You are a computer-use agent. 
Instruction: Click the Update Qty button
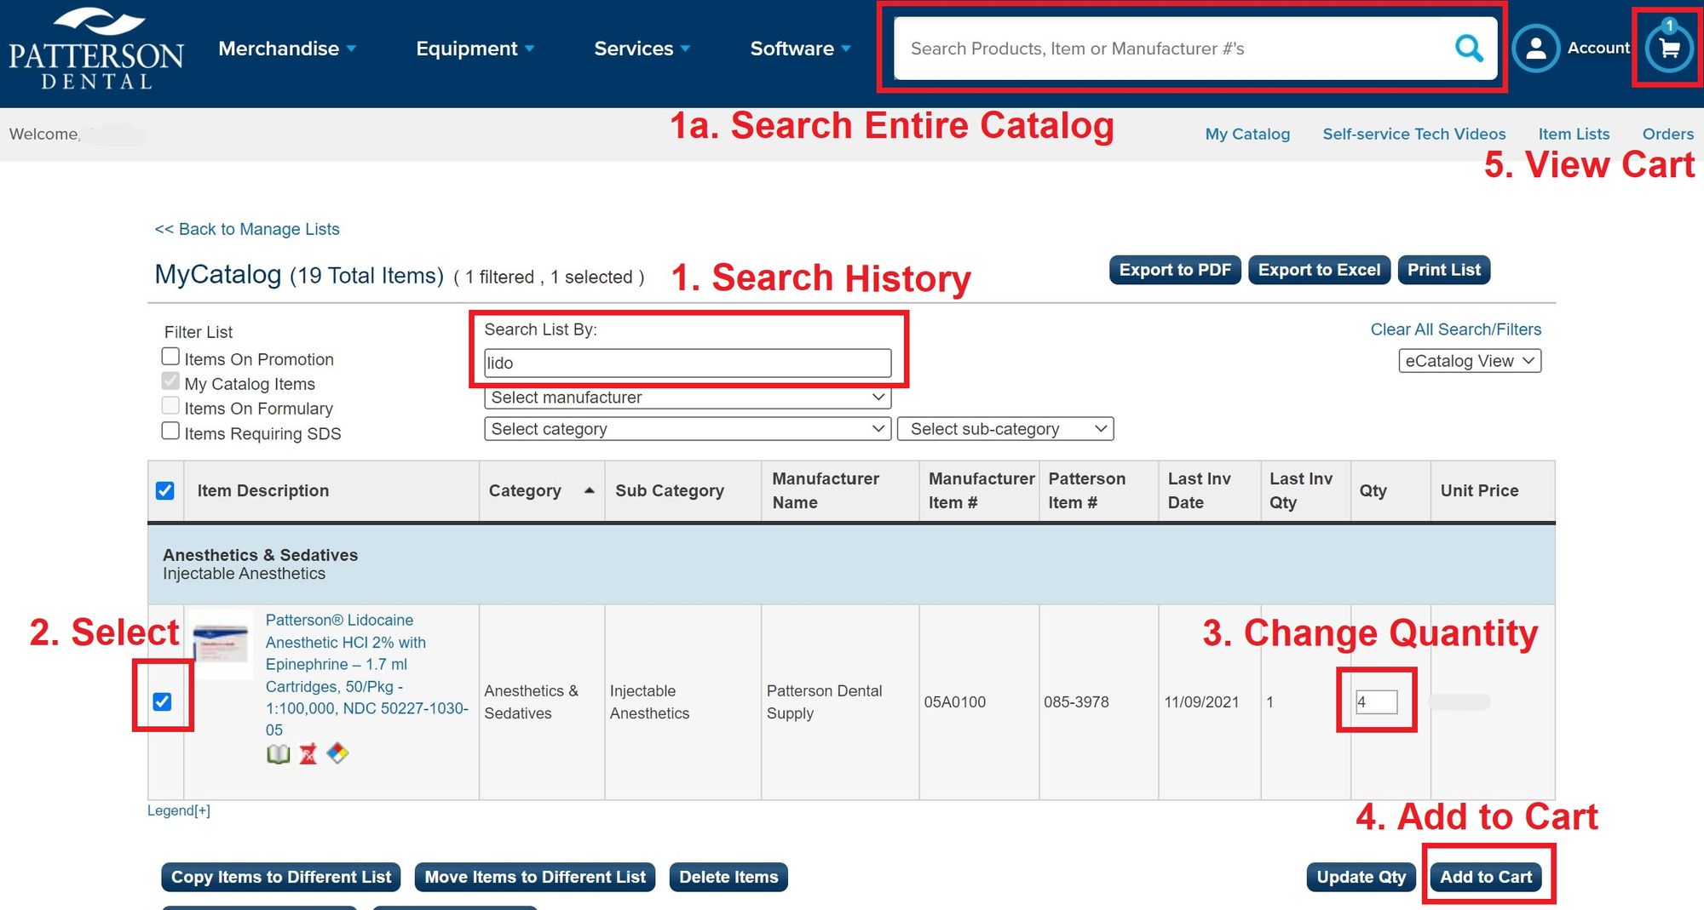point(1361,877)
